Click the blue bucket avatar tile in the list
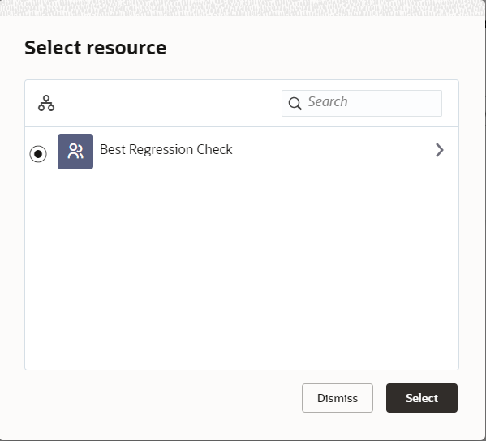 pyautogui.click(x=75, y=152)
